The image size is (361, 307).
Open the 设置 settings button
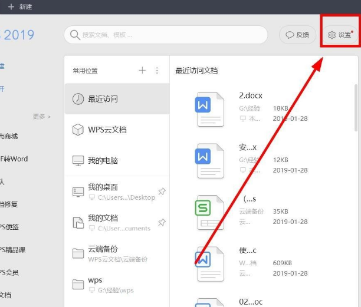pos(340,35)
